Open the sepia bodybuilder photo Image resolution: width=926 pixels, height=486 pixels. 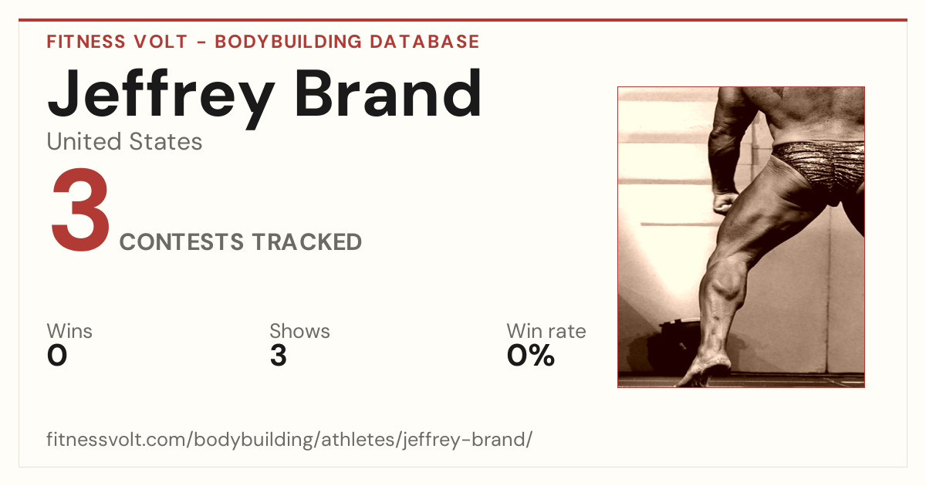[x=741, y=237]
